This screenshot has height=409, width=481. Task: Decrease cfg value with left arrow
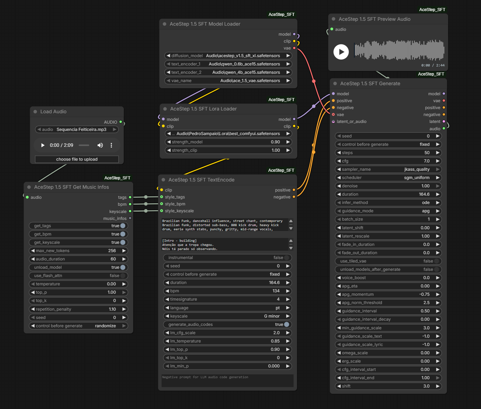point(339,161)
